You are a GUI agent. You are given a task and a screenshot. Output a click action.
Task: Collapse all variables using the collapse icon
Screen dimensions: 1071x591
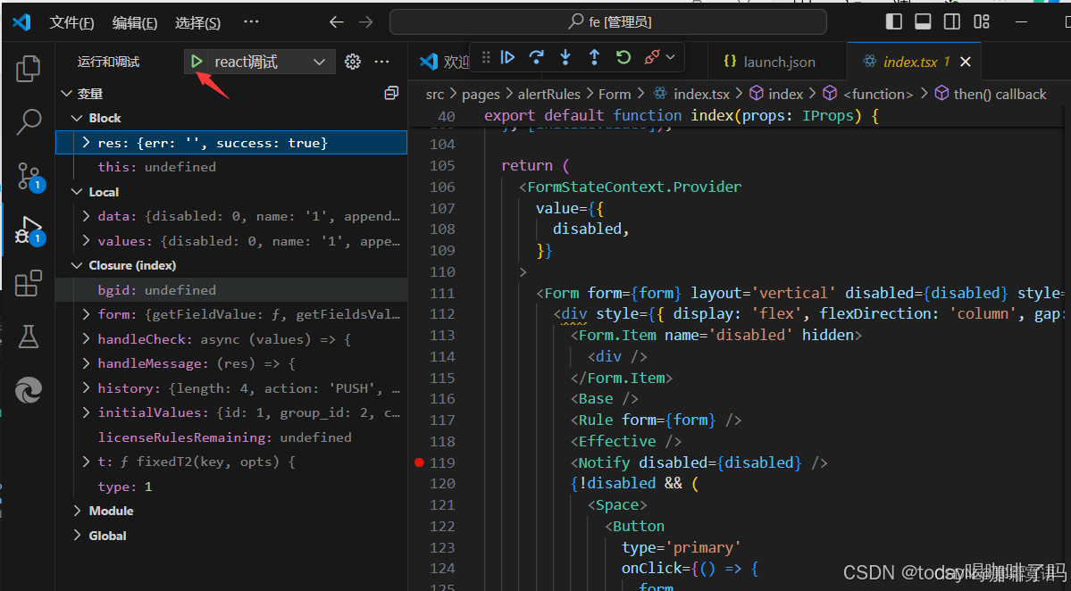(x=391, y=93)
